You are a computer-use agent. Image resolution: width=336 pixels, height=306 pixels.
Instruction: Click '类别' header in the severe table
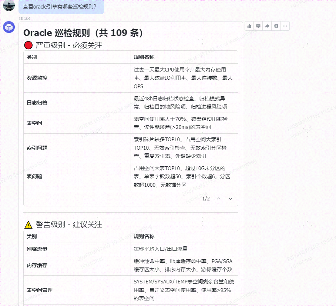(x=31, y=57)
